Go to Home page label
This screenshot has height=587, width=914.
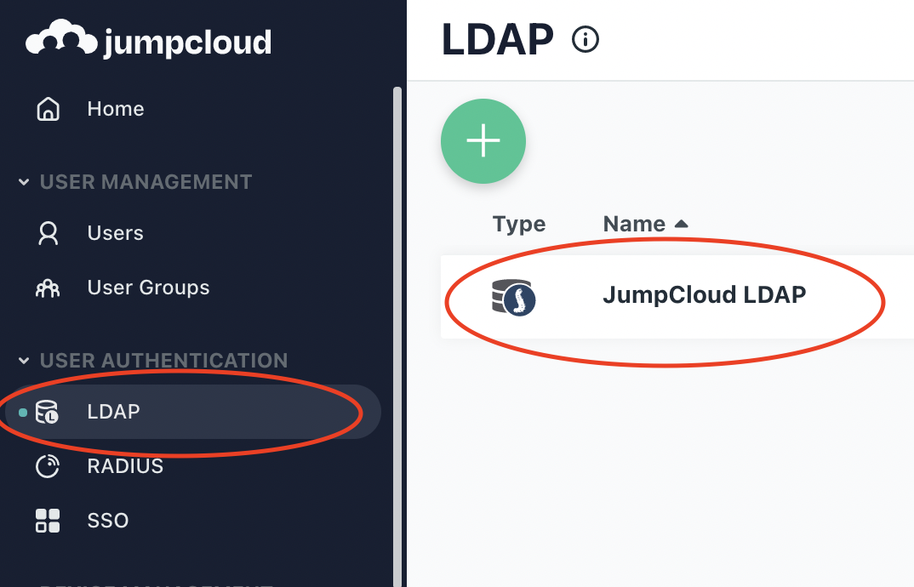pos(116,109)
